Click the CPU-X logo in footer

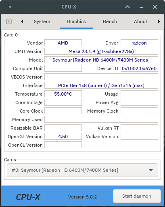[x=28, y=197]
